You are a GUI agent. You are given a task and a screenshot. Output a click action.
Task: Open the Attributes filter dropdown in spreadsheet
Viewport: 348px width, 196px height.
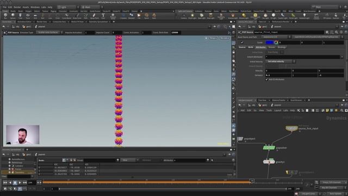tap(170, 160)
